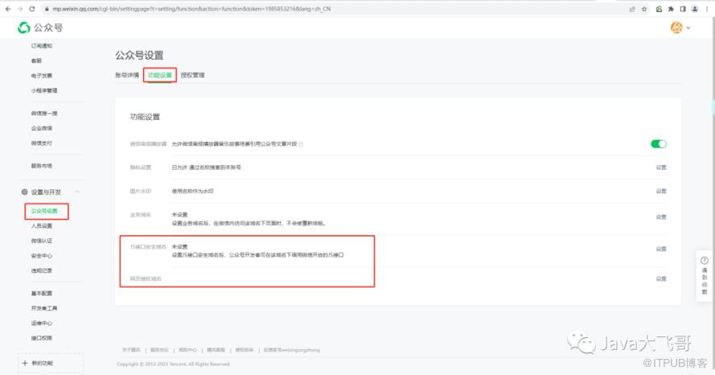
Task: Click the plus icon for 新的功能
Action: pos(23,363)
